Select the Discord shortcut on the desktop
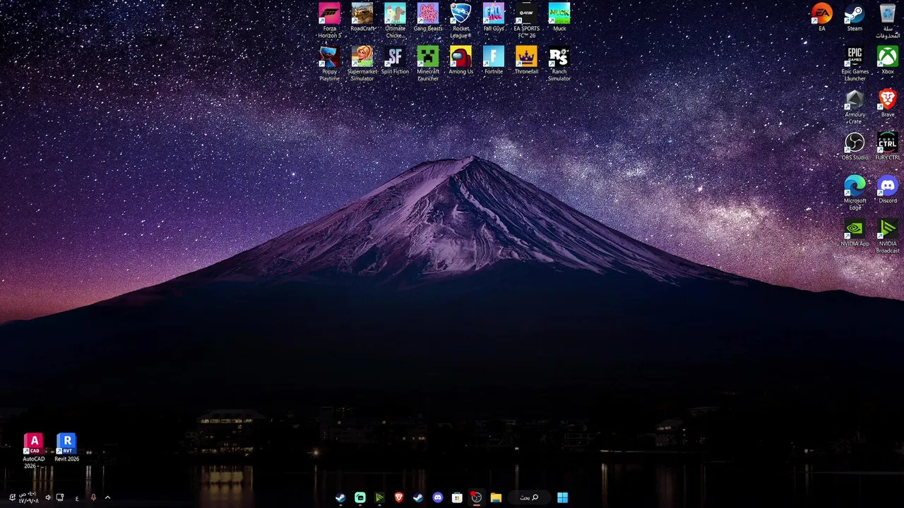904x508 pixels. click(888, 190)
